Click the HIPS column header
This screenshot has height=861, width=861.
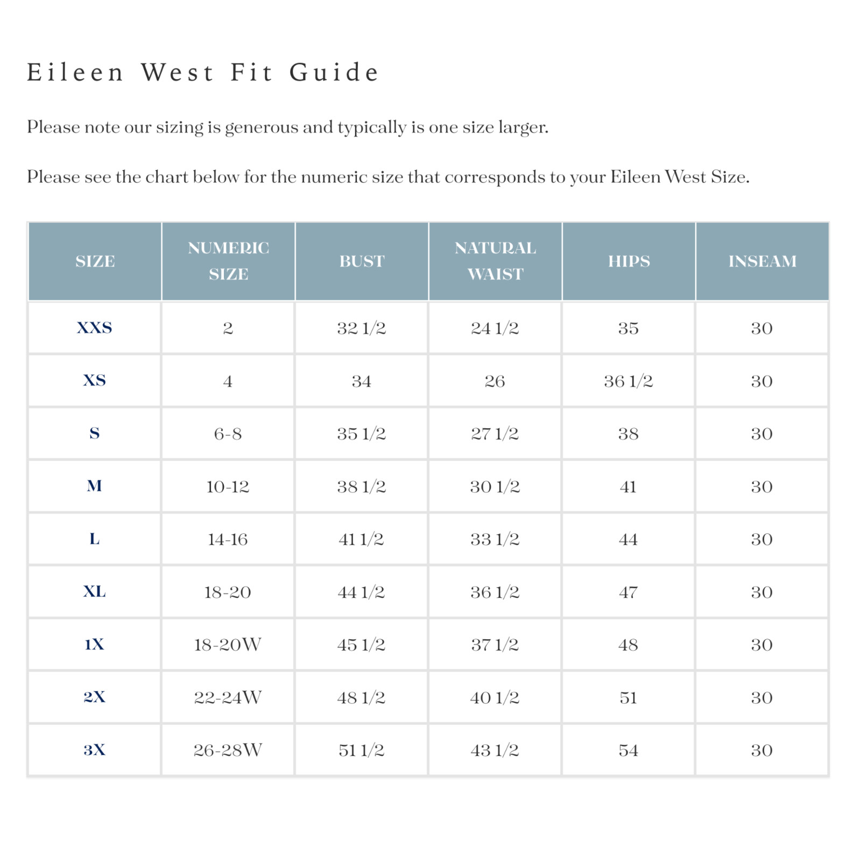point(629,262)
